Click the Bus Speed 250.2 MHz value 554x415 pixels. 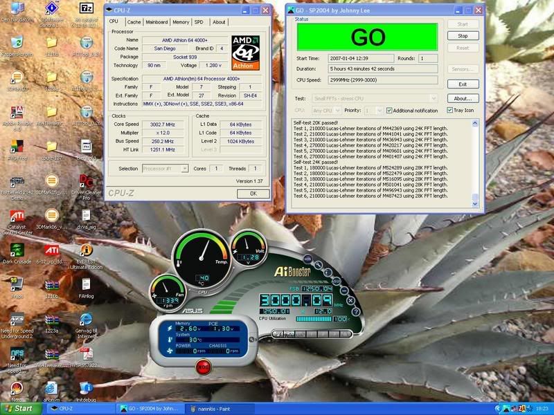163,141
